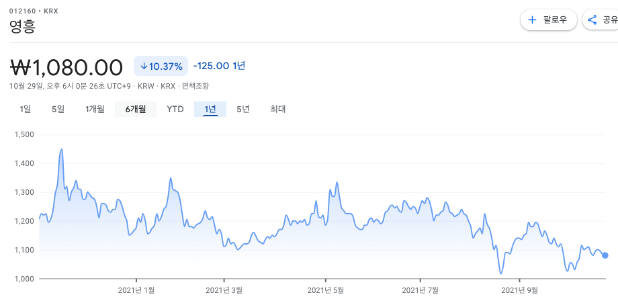Click the 2021년 3월 axis label

pyautogui.click(x=224, y=290)
